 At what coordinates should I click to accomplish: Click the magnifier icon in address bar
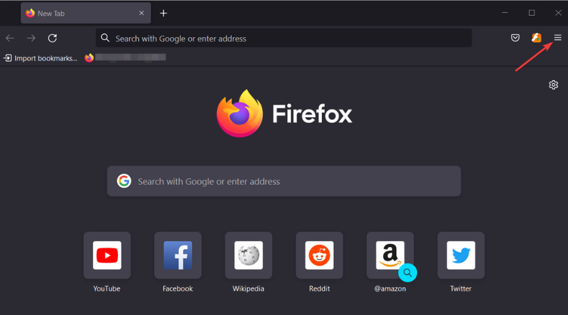(105, 38)
